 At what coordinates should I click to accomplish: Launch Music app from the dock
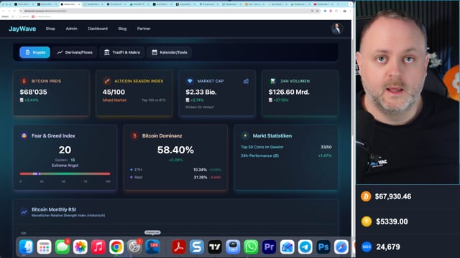click(98, 247)
